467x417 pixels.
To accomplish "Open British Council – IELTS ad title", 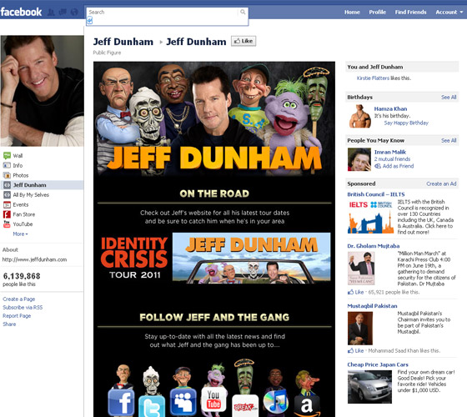I will (376, 194).
